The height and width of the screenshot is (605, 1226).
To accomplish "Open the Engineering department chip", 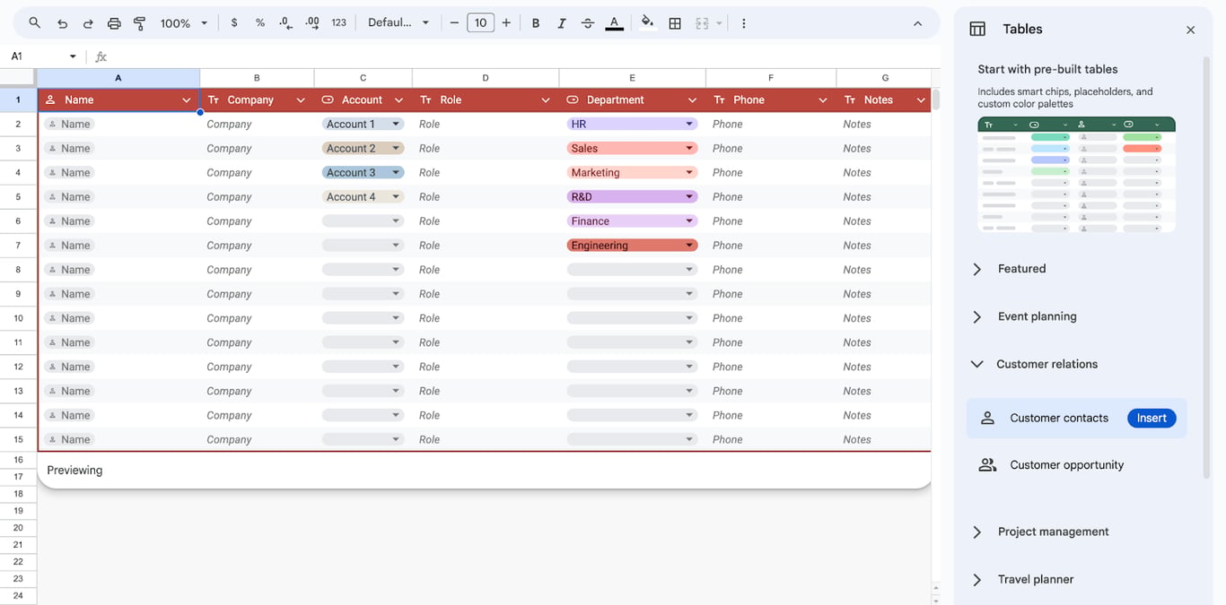I will click(x=632, y=246).
